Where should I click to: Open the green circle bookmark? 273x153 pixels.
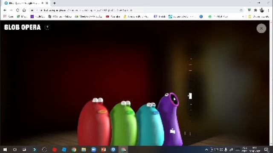click(210, 17)
